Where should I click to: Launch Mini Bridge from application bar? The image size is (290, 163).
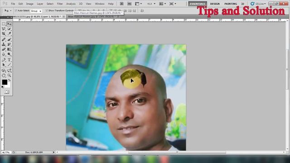pyautogui.click(x=129, y=4)
